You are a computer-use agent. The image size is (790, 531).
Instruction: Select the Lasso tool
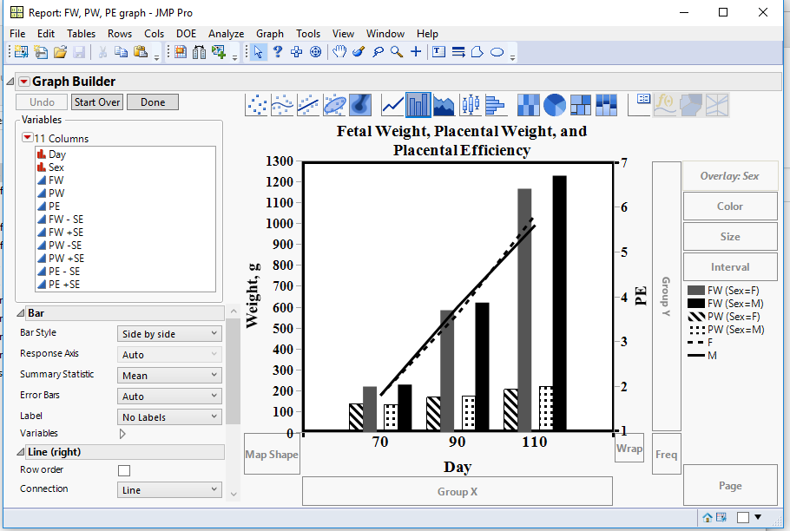pyautogui.click(x=378, y=51)
